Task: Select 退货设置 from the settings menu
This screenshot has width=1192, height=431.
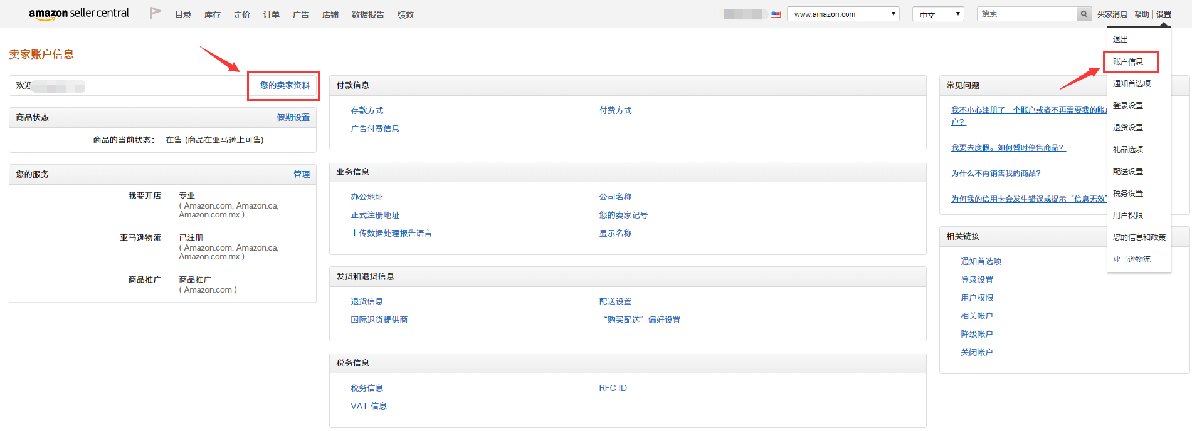Action: tap(1128, 127)
